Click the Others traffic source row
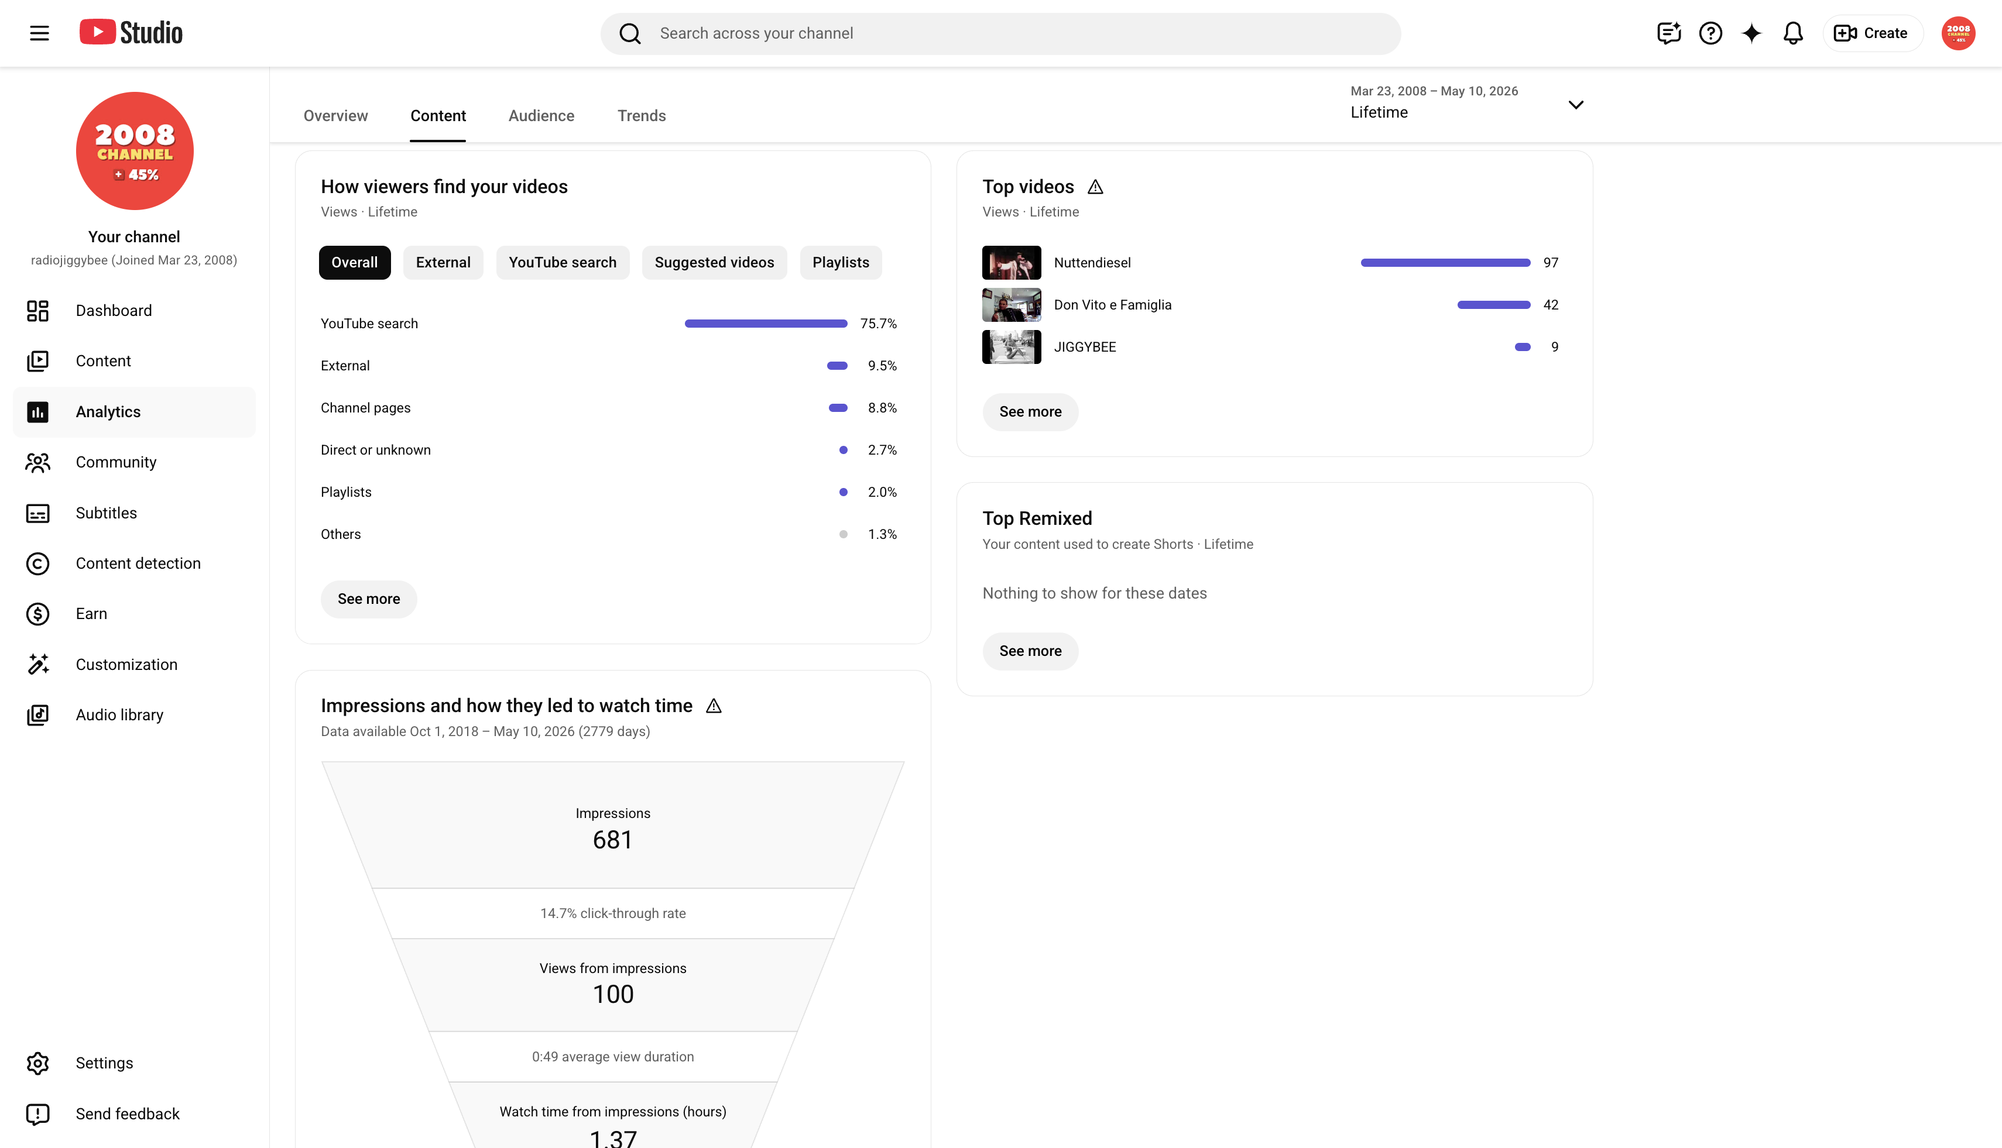Screen dimensions: 2002x1148 609,535
